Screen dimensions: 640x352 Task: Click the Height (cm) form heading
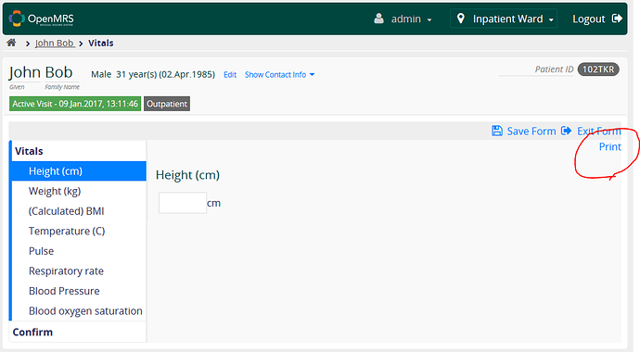[187, 175]
